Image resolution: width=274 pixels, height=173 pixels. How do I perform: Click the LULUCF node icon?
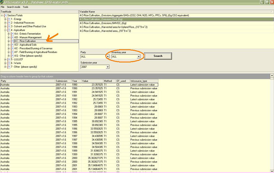pos(9,59)
